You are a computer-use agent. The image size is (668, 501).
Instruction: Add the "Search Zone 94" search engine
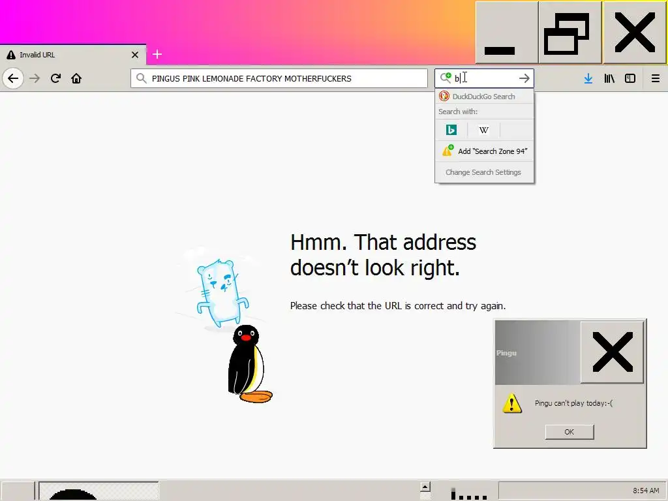point(484,151)
